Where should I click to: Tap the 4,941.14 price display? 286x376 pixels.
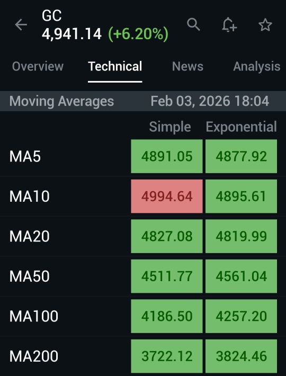71,34
